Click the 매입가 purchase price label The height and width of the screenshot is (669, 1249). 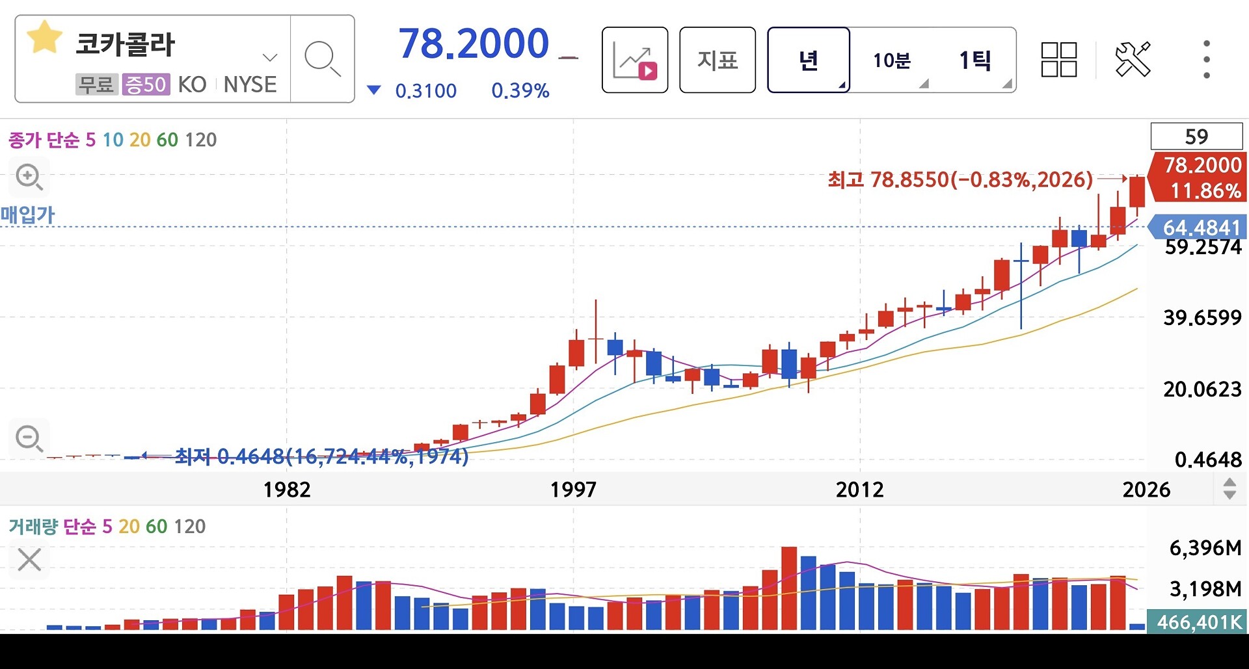28,215
